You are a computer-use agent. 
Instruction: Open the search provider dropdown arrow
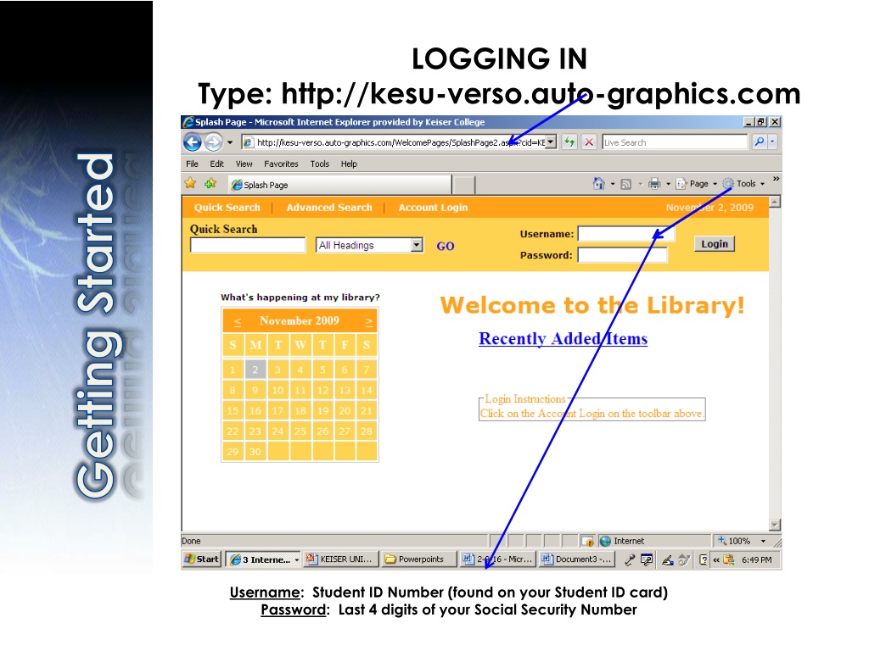point(772,142)
